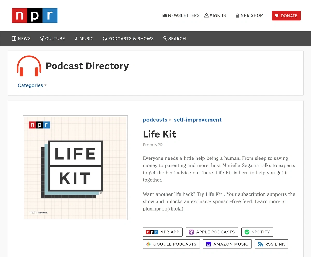
Task: Click the Sign In person icon
Action: coord(207,15)
